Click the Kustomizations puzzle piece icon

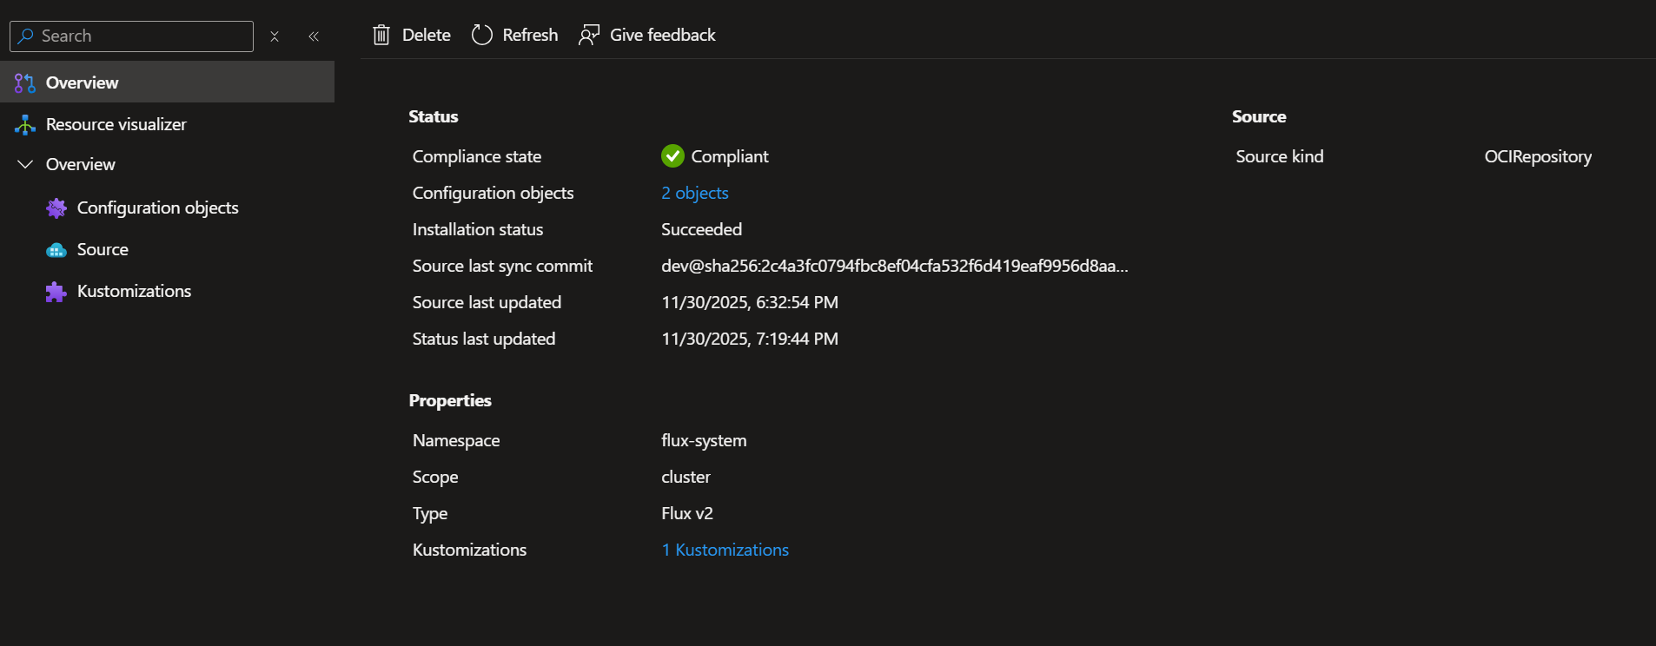pos(56,292)
